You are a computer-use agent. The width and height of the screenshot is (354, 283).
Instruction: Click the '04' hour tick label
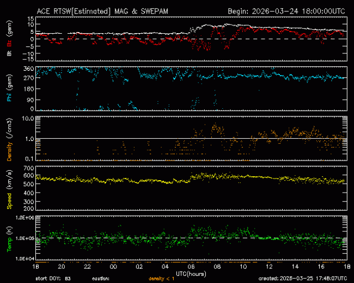tap(165, 267)
